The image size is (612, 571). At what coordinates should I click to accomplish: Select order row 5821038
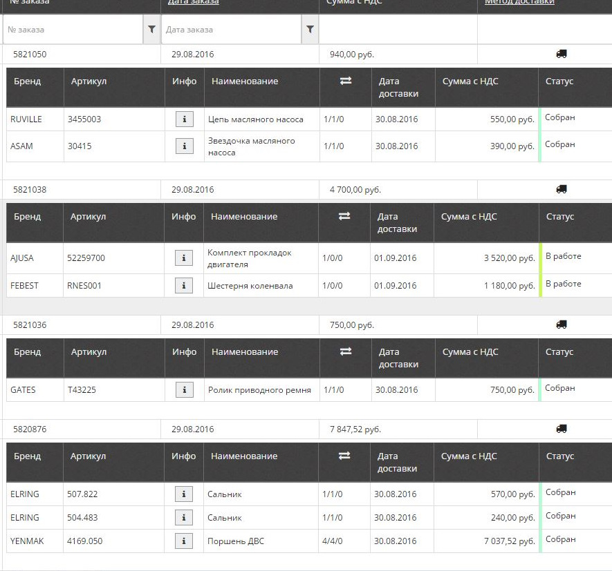click(306, 189)
